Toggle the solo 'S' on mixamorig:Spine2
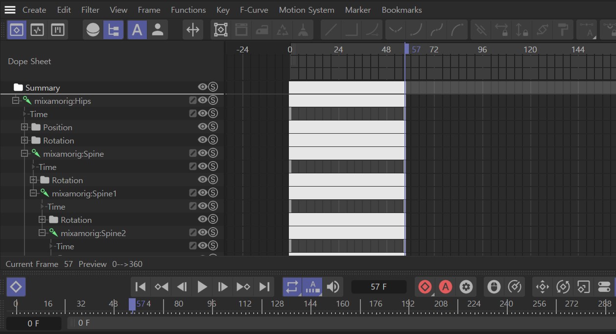Image resolution: width=616 pixels, height=334 pixels. [x=213, y=232]
